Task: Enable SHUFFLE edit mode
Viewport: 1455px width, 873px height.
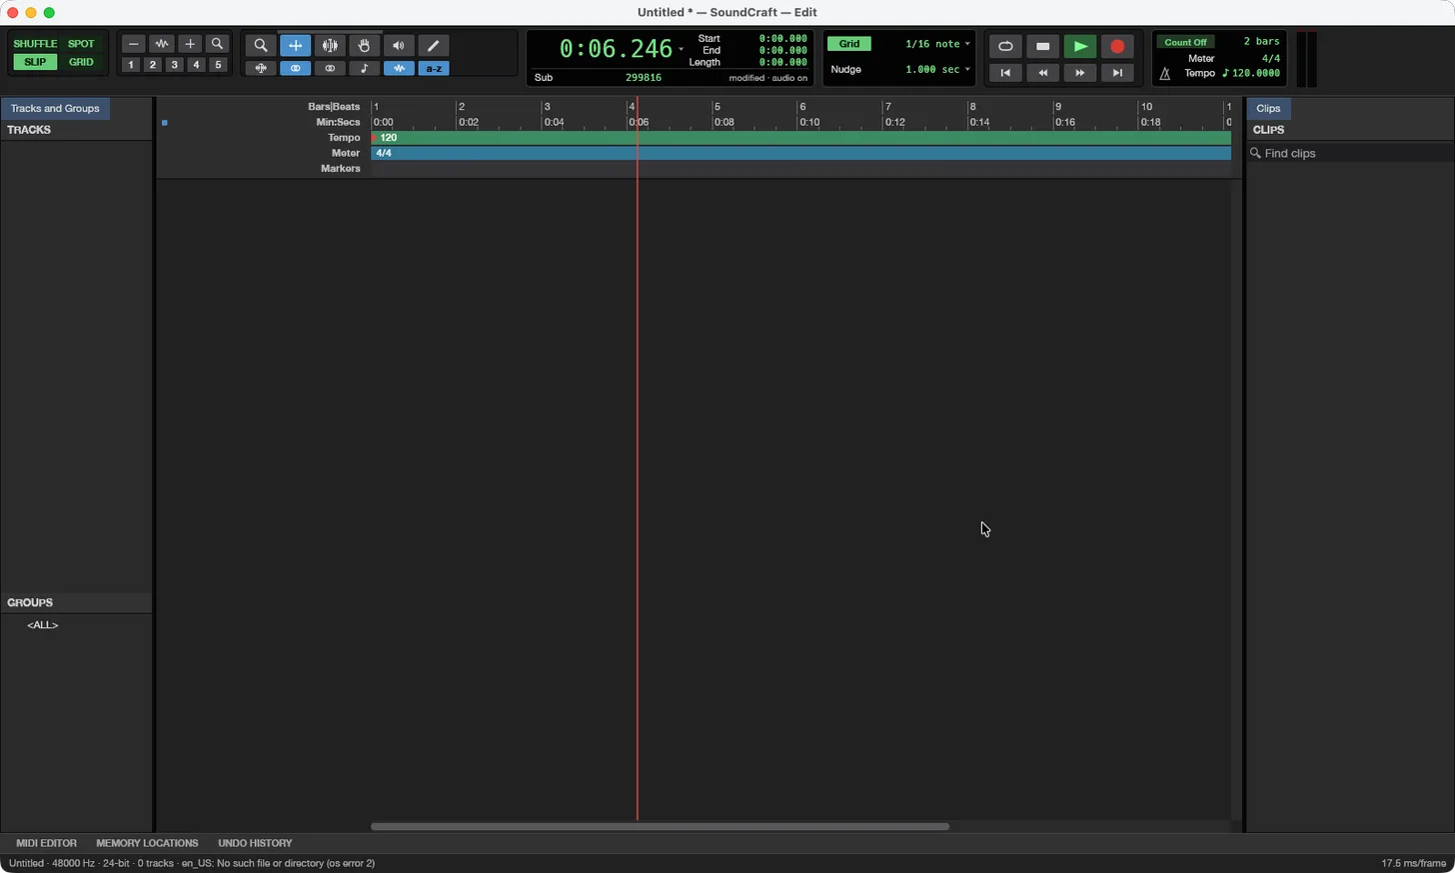Action: click(x=35, y=44)
